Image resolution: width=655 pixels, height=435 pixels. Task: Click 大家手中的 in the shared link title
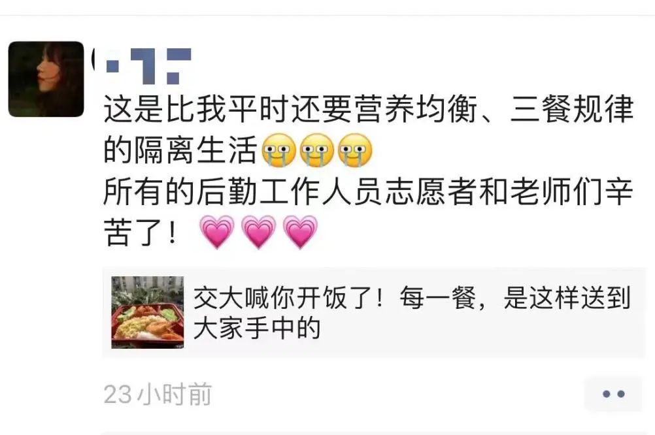click(x=257, y=328)
